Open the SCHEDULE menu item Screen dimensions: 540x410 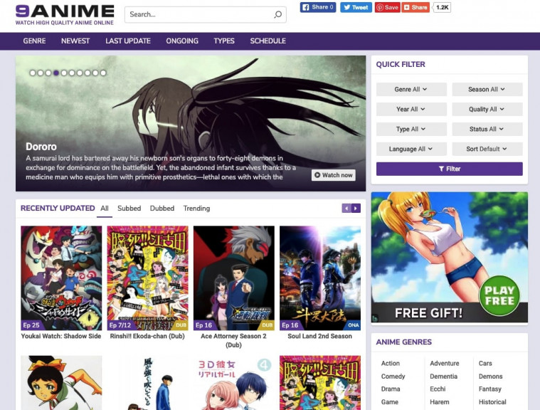[x=268, y=41]
